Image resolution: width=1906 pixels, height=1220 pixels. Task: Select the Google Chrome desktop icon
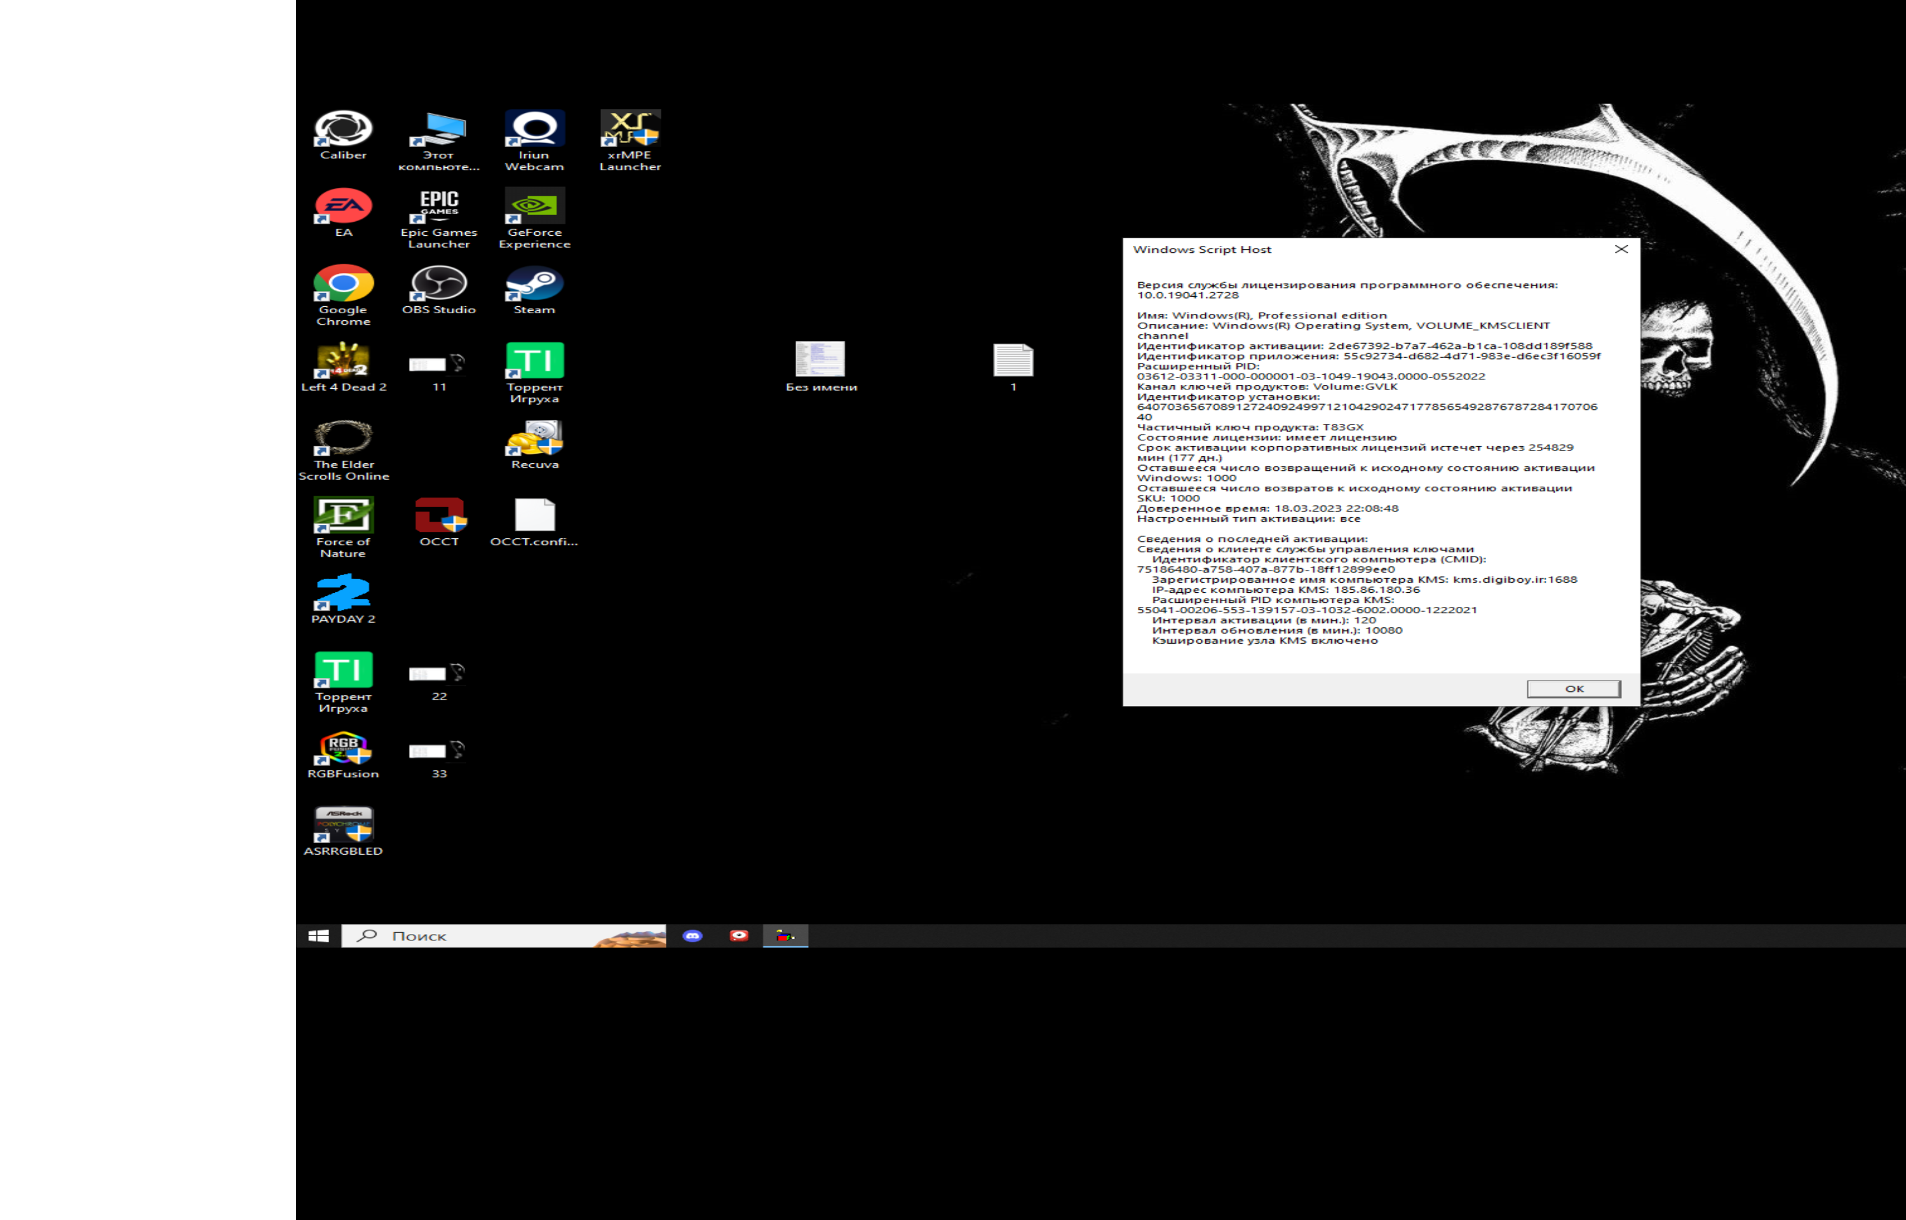tap(343, 295)
